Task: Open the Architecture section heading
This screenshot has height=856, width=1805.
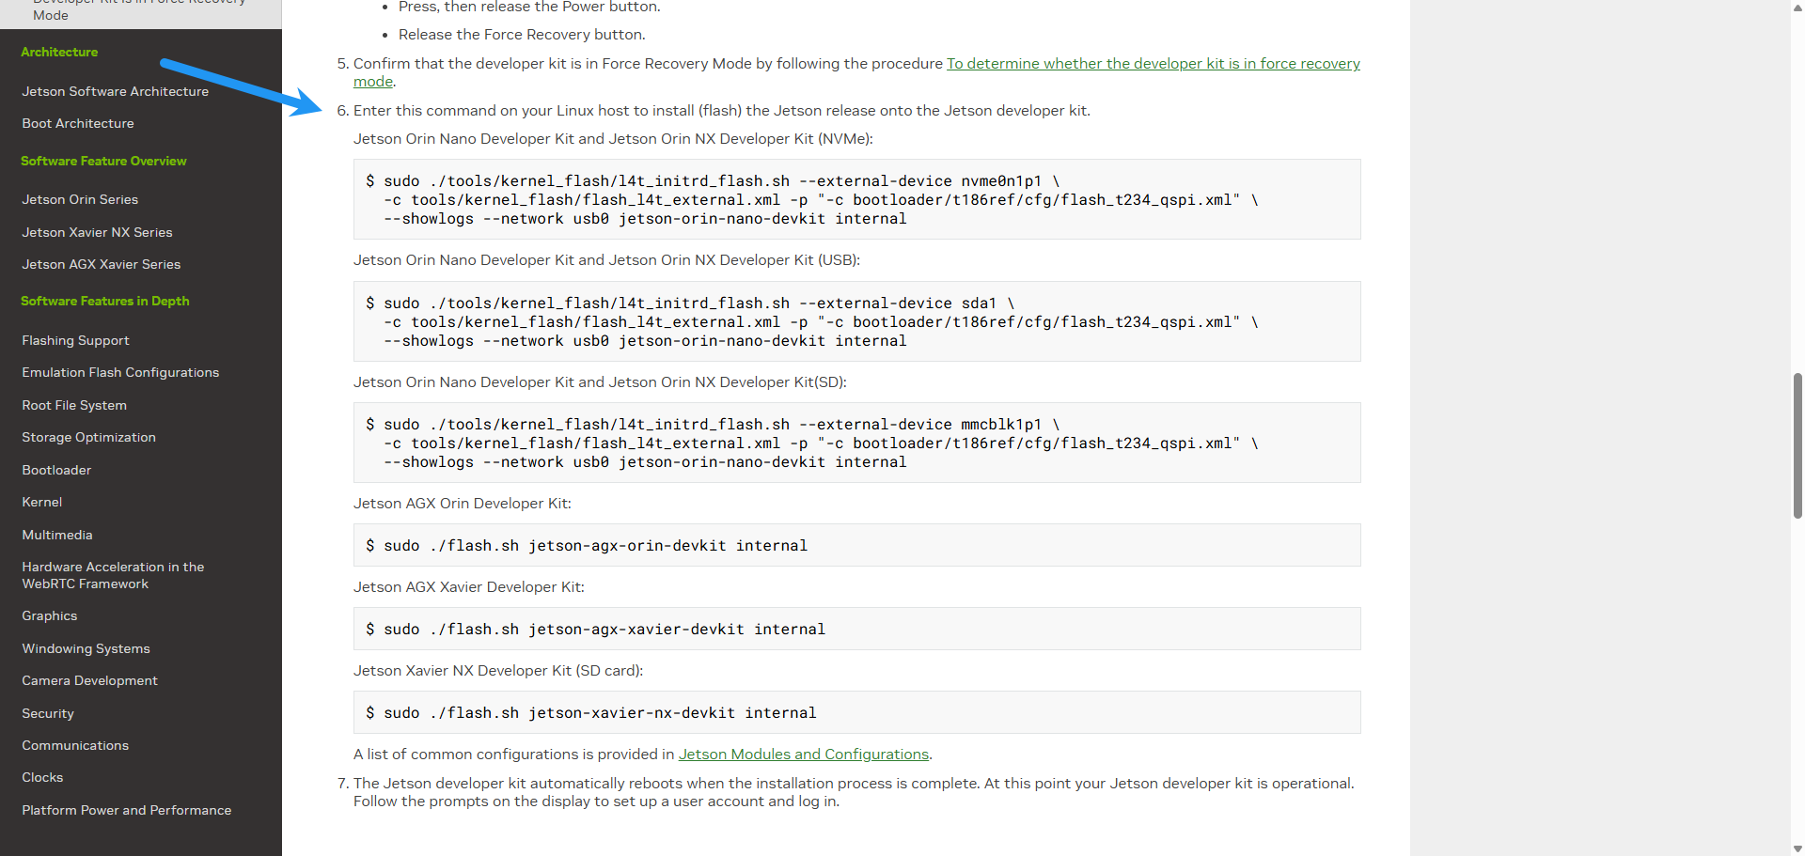Action: pyautogui.click(x=59, y=53)
